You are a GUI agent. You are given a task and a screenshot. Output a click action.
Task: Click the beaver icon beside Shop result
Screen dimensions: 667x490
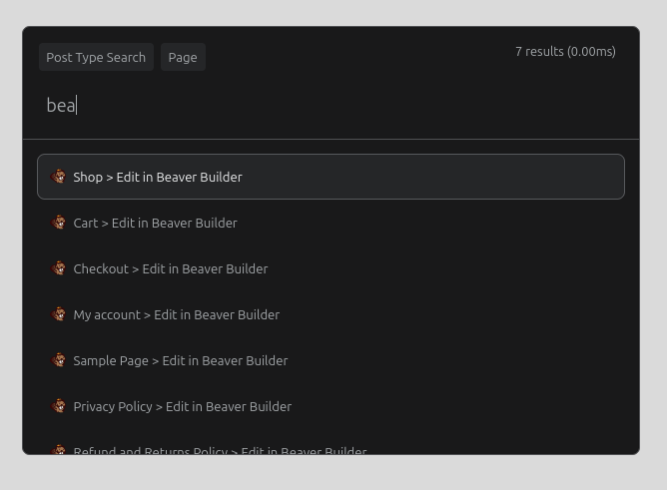58,177
